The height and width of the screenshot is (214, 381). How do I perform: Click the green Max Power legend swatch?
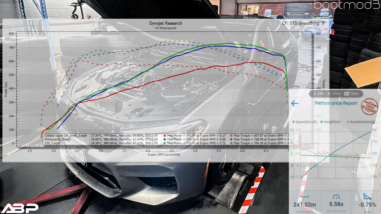[x=165, y=143]
